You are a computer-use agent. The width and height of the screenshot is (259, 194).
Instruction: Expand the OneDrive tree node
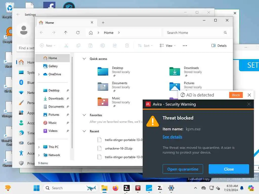[x=39, y=75]
